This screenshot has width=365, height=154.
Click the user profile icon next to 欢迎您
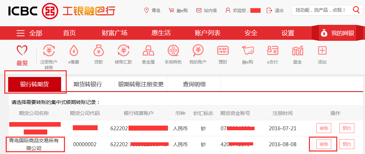(x=228, y=11)
